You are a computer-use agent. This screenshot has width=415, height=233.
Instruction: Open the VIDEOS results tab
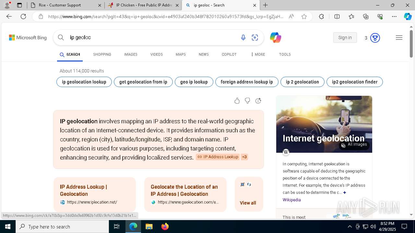[156, 54]
